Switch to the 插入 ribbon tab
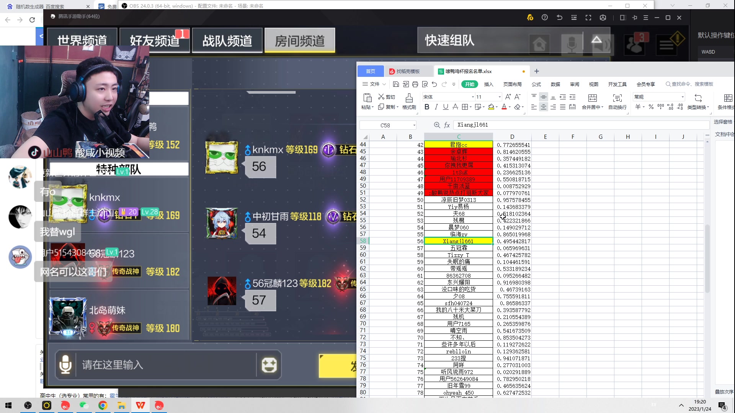735x413 pixels. pyautogui.click(x=488, y=84)
